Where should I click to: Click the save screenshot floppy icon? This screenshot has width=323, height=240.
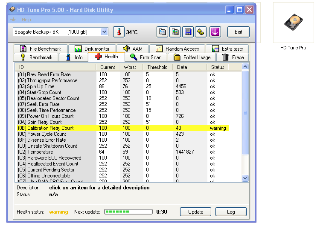(188, 32)
